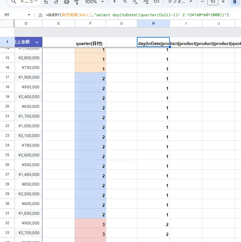Click quarter value 1 in row 16
The width and height of the screenshot is (241, 242).
[91, 68]
